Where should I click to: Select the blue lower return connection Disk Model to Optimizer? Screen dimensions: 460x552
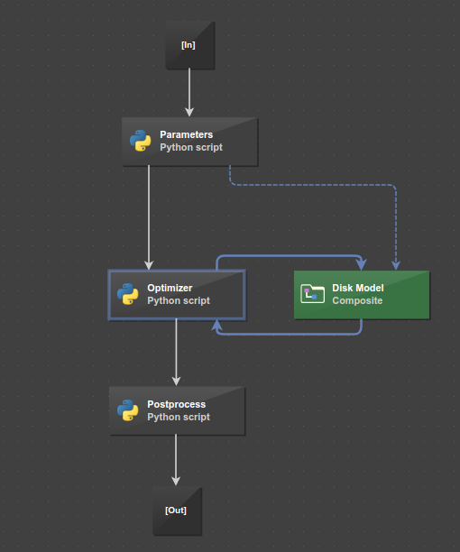289,334
